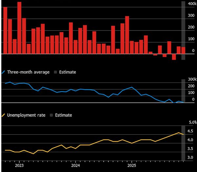The width and height of the screenshot is (197, 172).
Task: Select the leftmost red bar in the top chart
Action: [5, 30]
